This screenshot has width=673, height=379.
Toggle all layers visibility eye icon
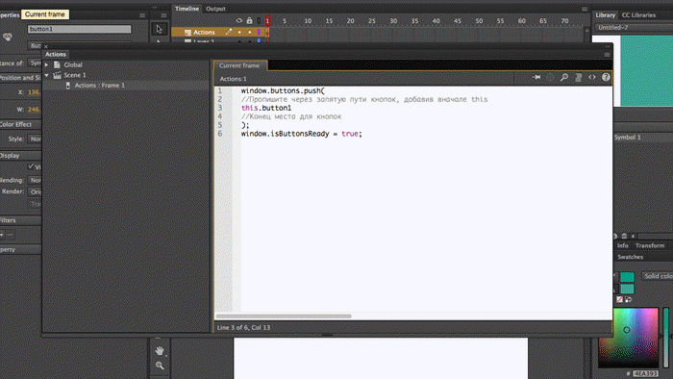click(x=239, y=20)
